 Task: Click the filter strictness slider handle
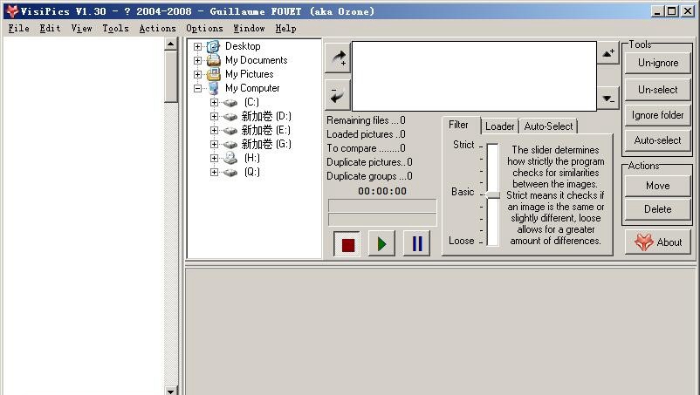493,194
